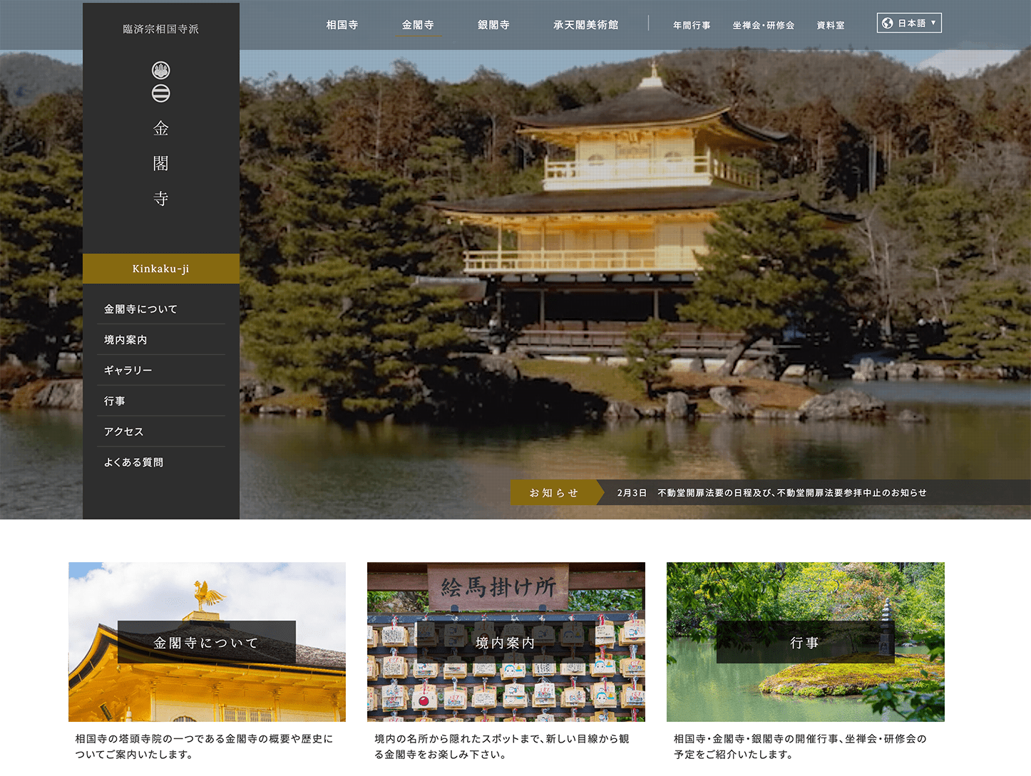Go to 銀閣寺 in the top menu

tap(493, 25)
